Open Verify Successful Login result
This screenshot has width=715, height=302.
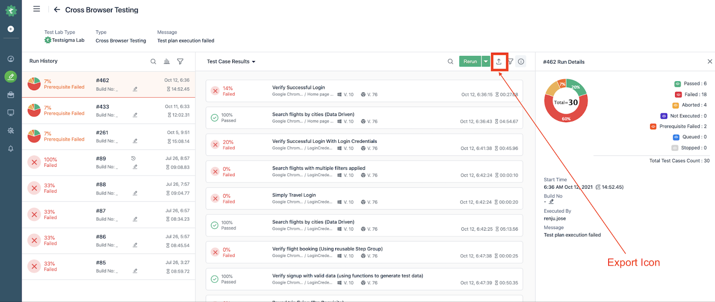(x=364, y=91)
